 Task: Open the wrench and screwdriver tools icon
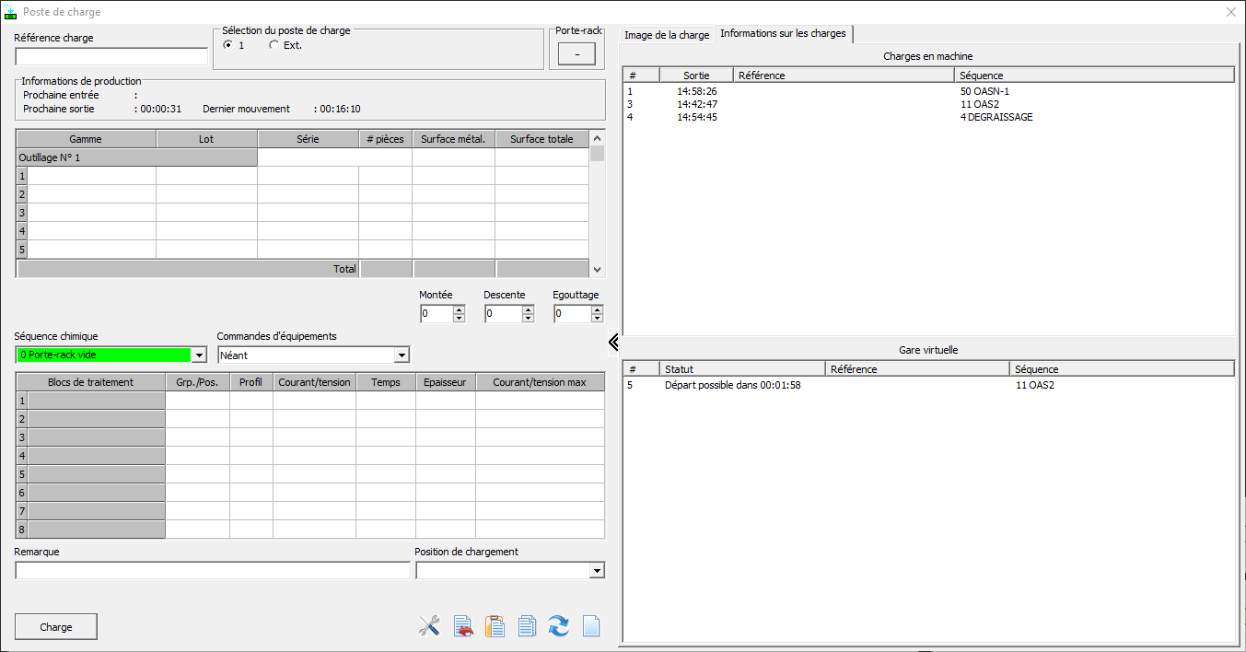click(429, 626)
